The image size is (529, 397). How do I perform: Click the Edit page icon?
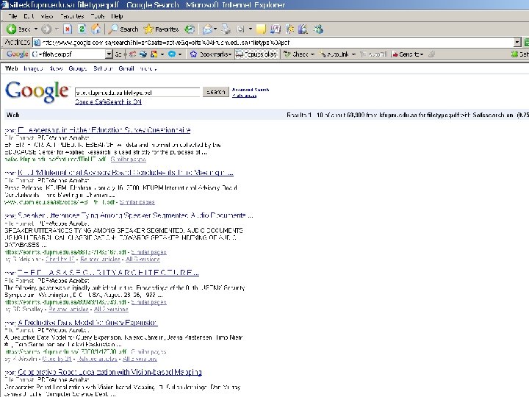pyautogui.click(x=240, y=29)
